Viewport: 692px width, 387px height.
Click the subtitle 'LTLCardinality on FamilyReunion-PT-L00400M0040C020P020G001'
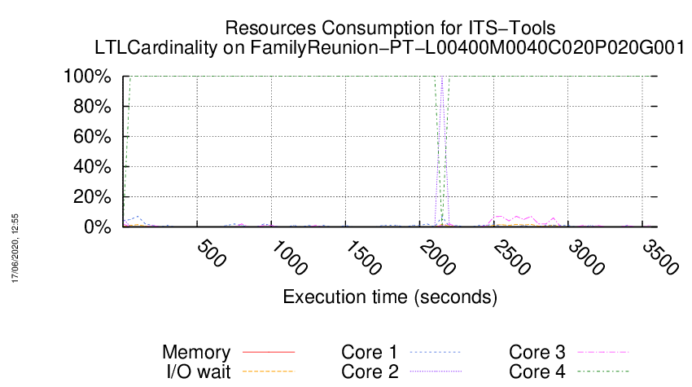(390, 48)
